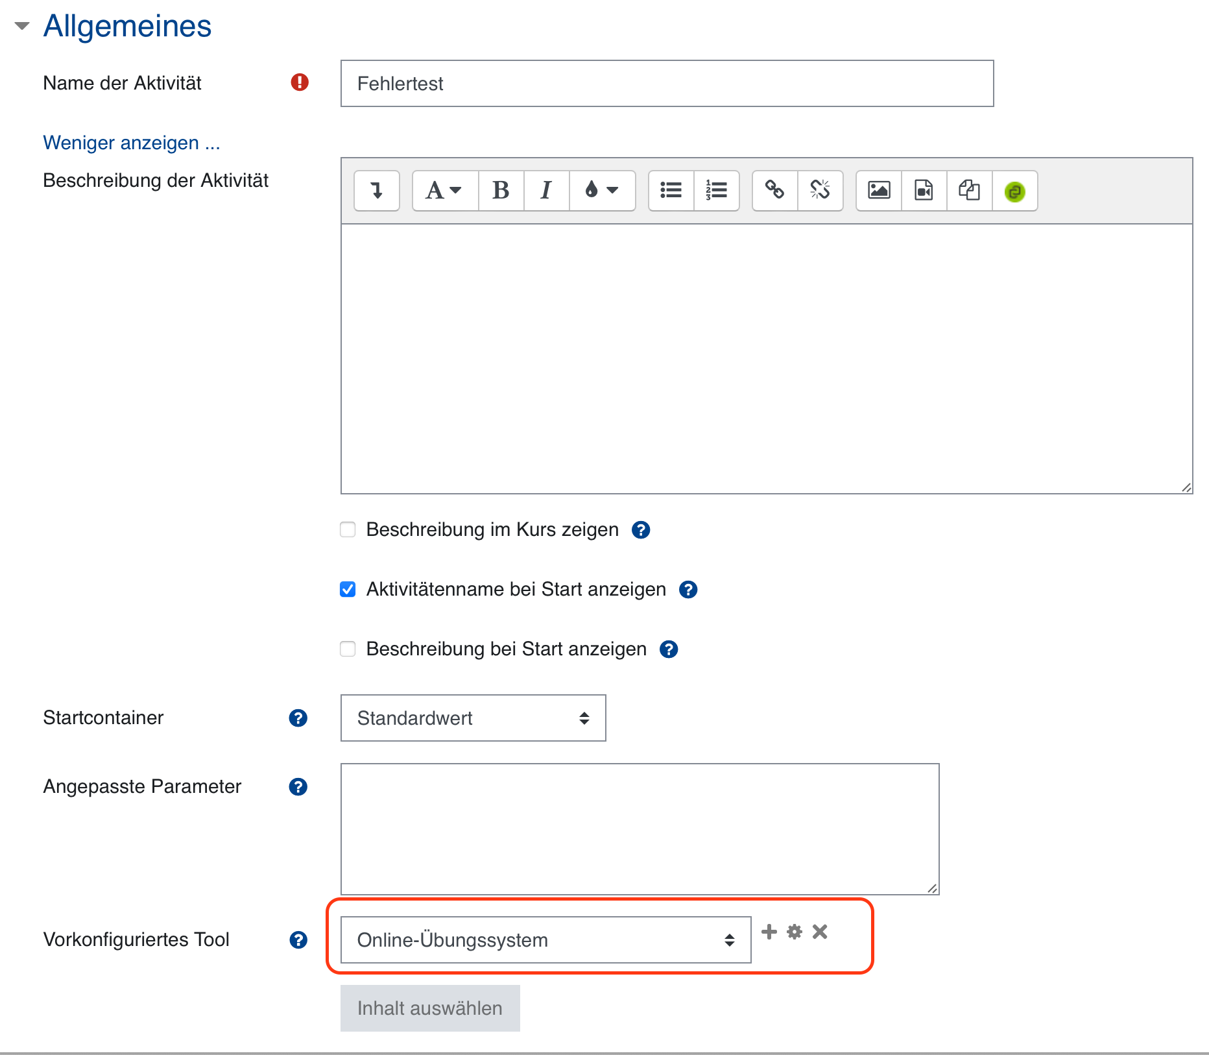Focus the Name der Aktivität field
The height and width of the screenshot is (1055, 1209).
point(667,84)
